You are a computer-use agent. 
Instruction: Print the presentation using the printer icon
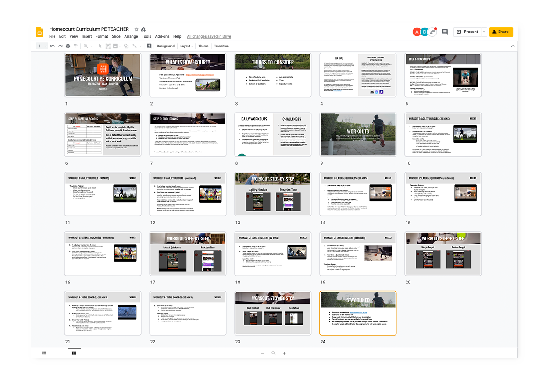click(x=68, y=46)
